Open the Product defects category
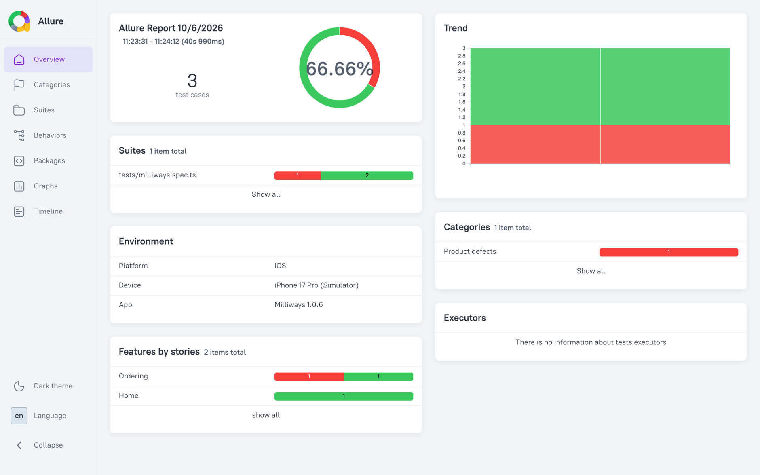This screenshot has height=475, width=760. [x=591, y=251]
